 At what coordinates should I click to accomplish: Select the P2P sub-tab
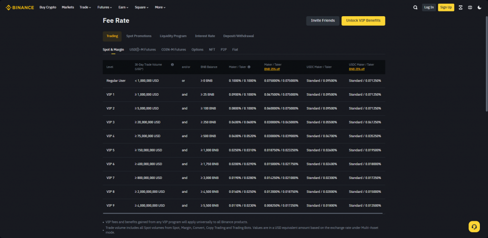pyautogui.click(x=224, y=50)
